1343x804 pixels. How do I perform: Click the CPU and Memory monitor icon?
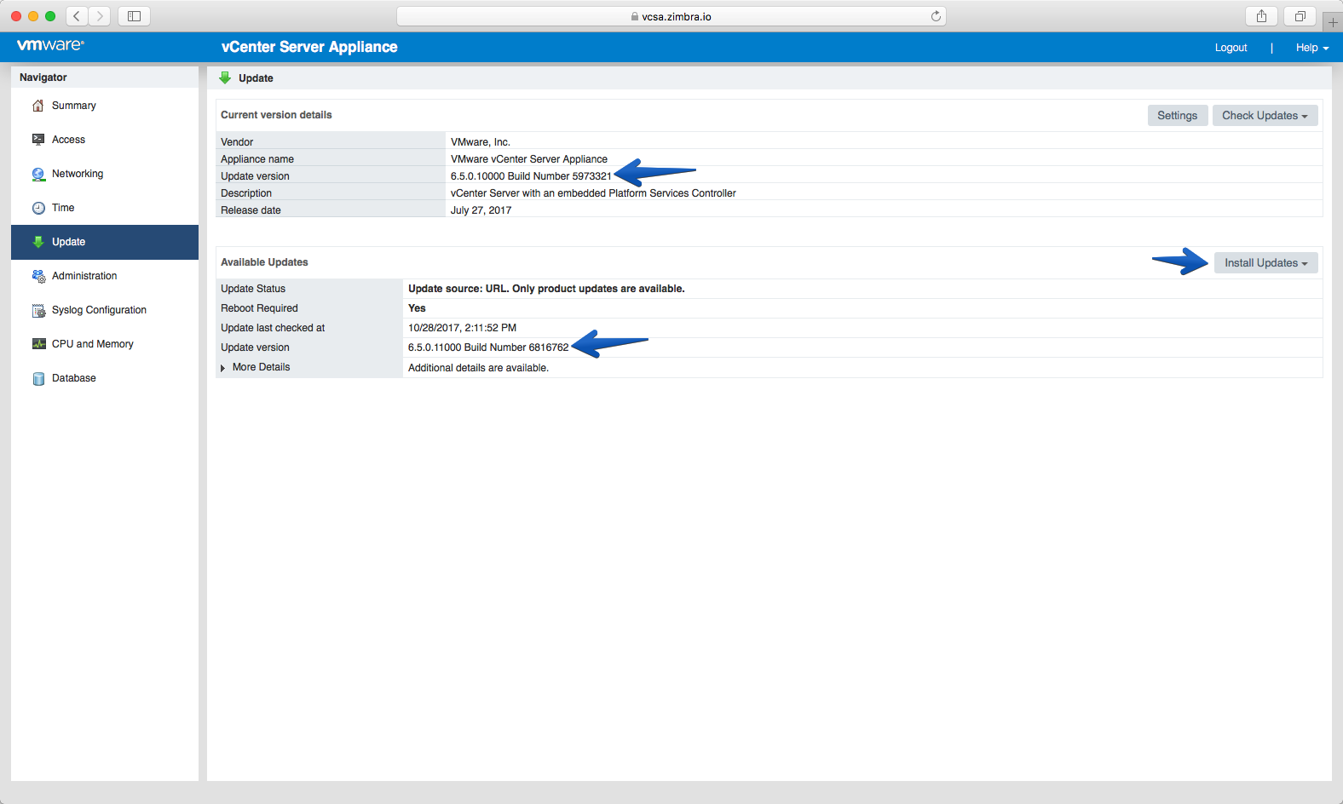click(x=38, y=344)
